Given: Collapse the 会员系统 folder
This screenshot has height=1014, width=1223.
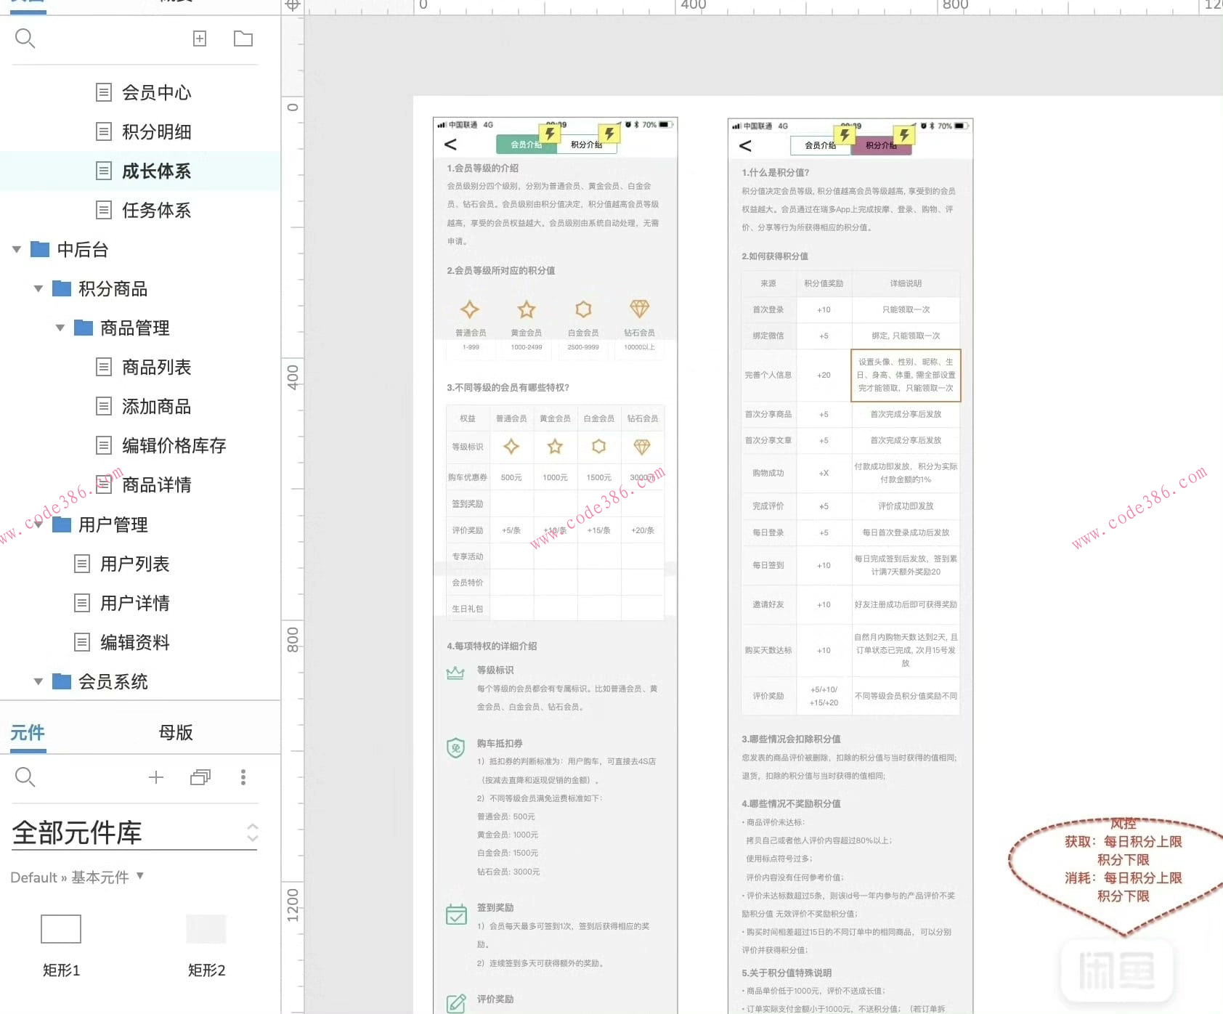Looking at the screenshot, I should pos(38,681).
